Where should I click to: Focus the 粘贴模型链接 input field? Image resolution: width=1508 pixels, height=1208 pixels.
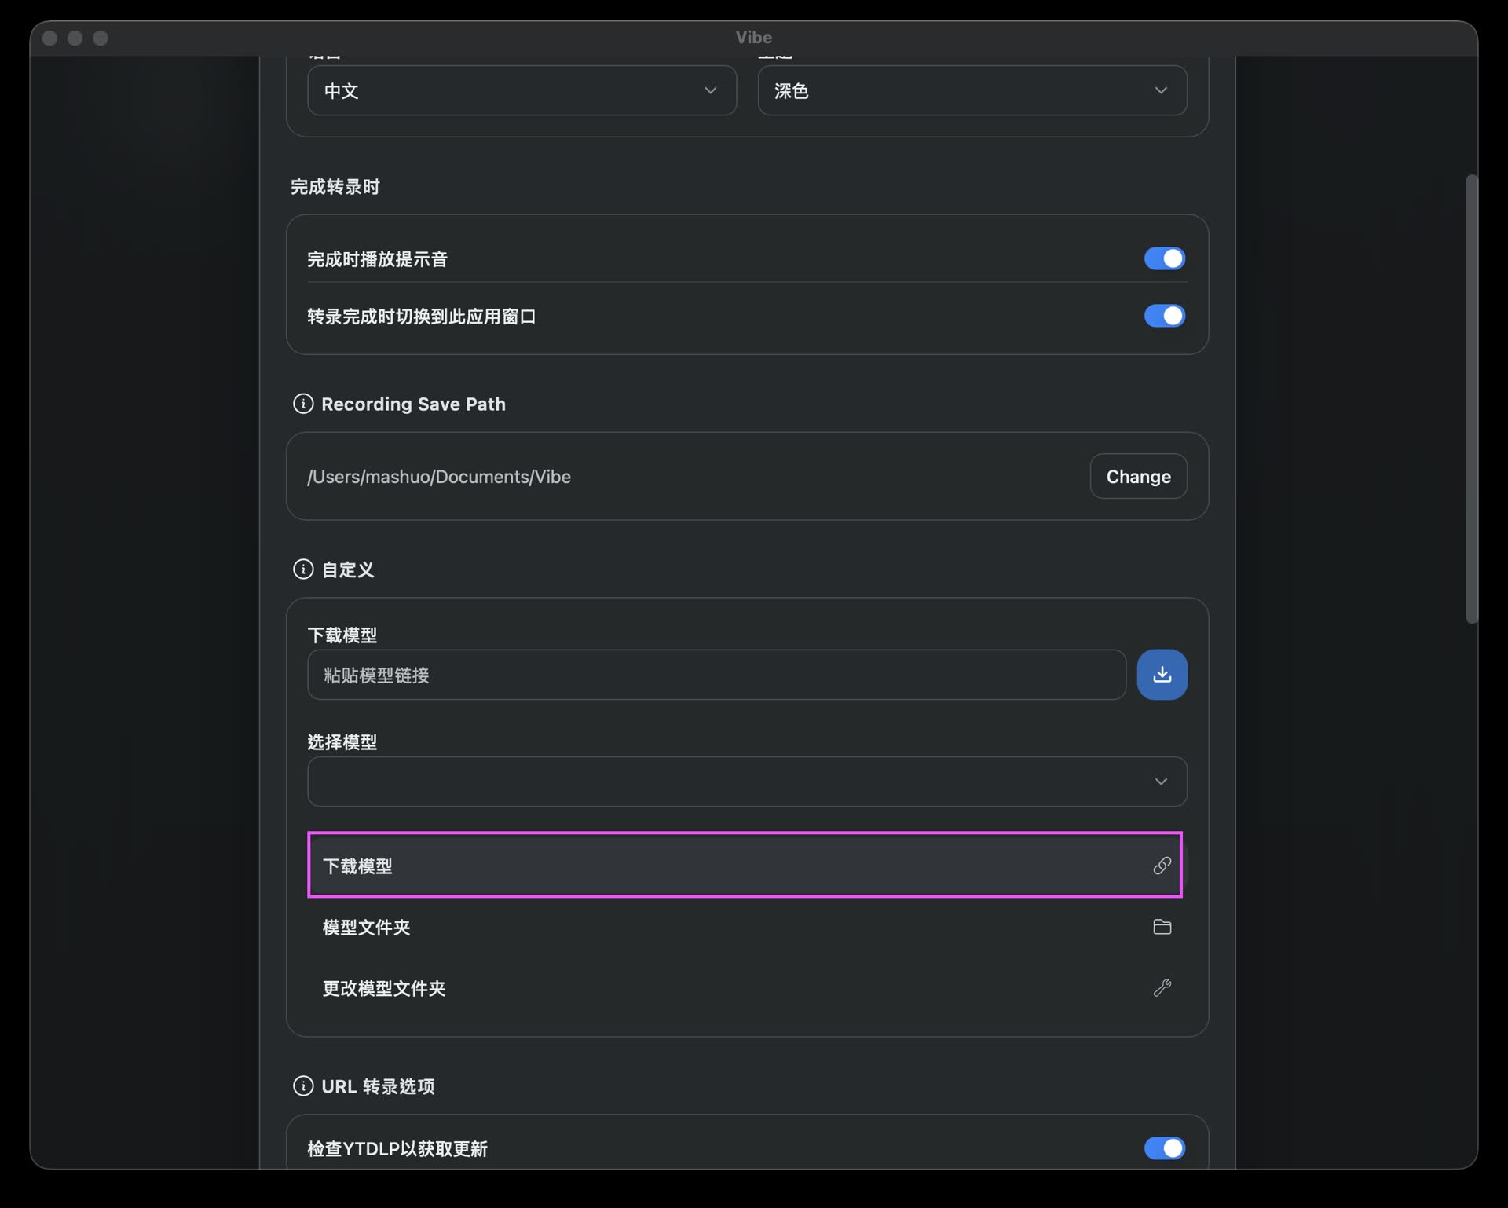(x=716, y=675)
